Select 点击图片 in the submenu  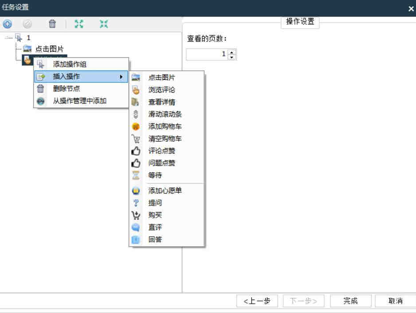pyautogui.click(x=167, y=78)
